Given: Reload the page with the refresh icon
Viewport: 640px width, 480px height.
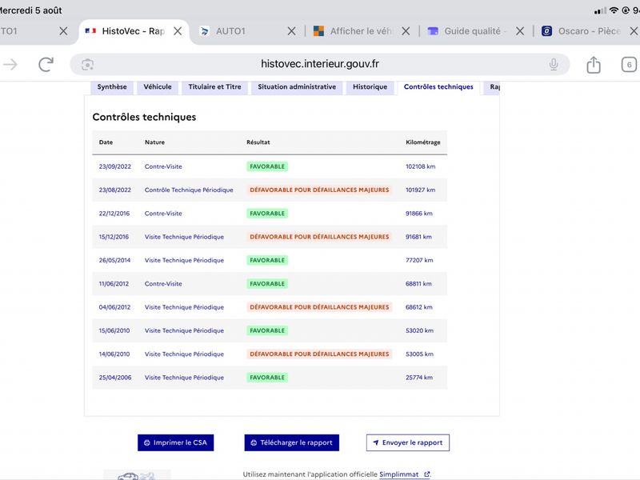Looking at the screenshot, I should pyautogui.click(x=46, y=65).
